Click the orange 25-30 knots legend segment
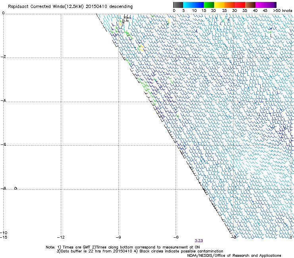The width and height of the screenshot is (294, 258). point(230,5)
